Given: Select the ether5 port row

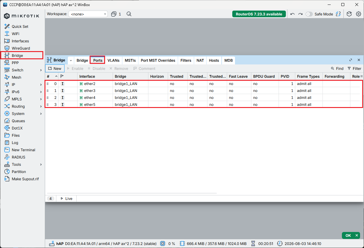Looking at the screenshot, I should 204,105.
